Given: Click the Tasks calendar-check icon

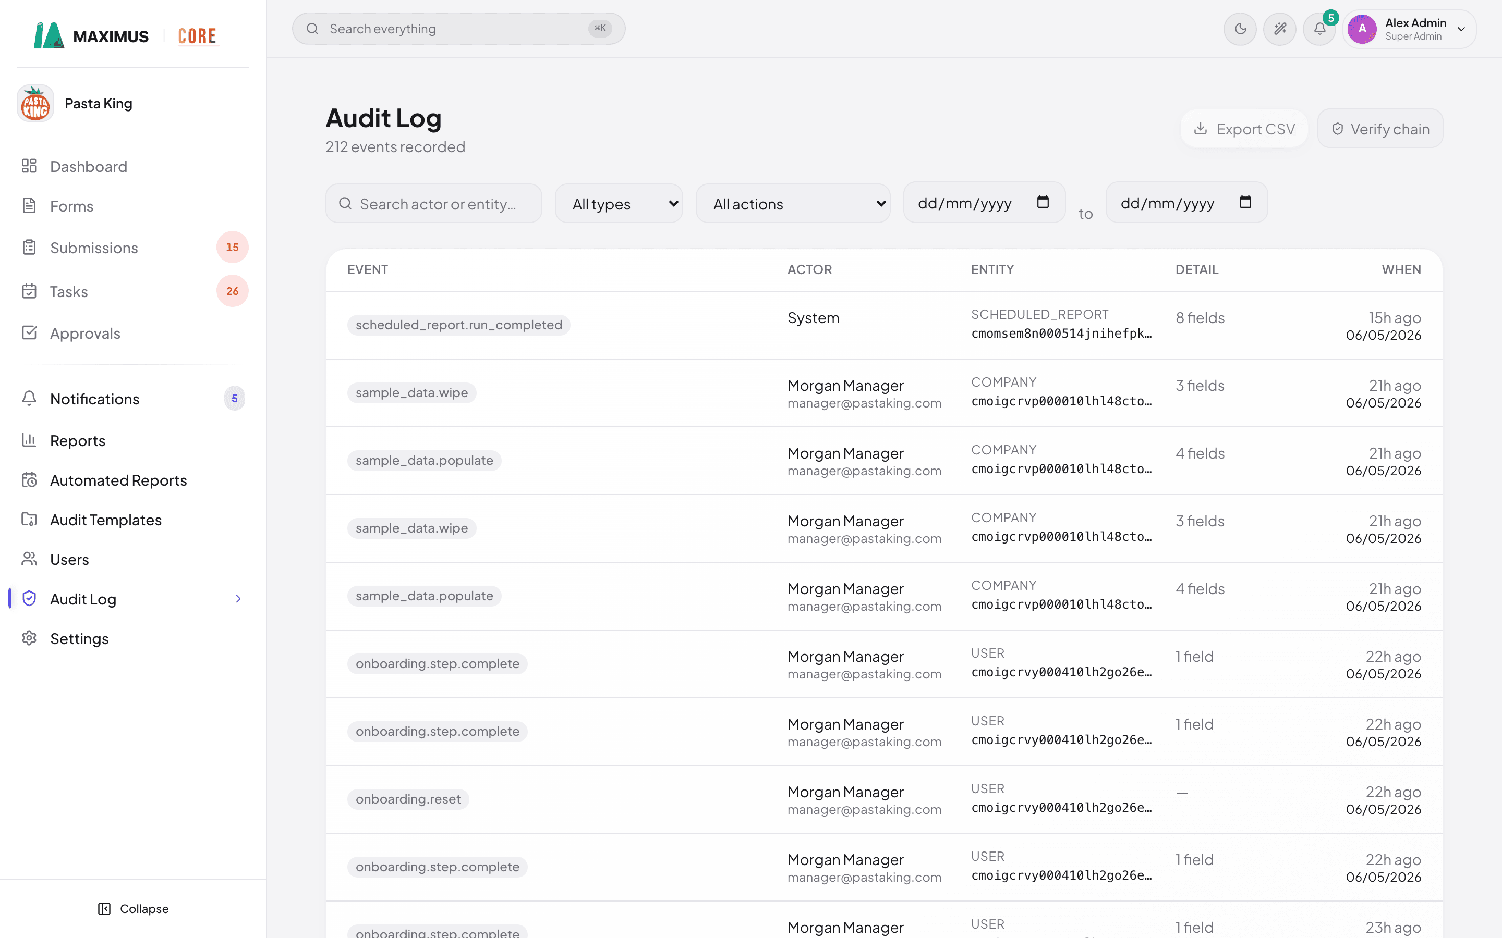Looking at the screenshot, I should (x=29, y=291).
